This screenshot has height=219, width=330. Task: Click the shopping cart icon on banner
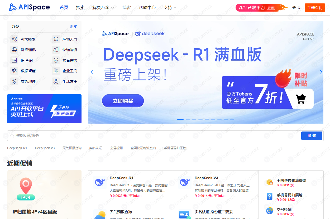click(301, 99)
